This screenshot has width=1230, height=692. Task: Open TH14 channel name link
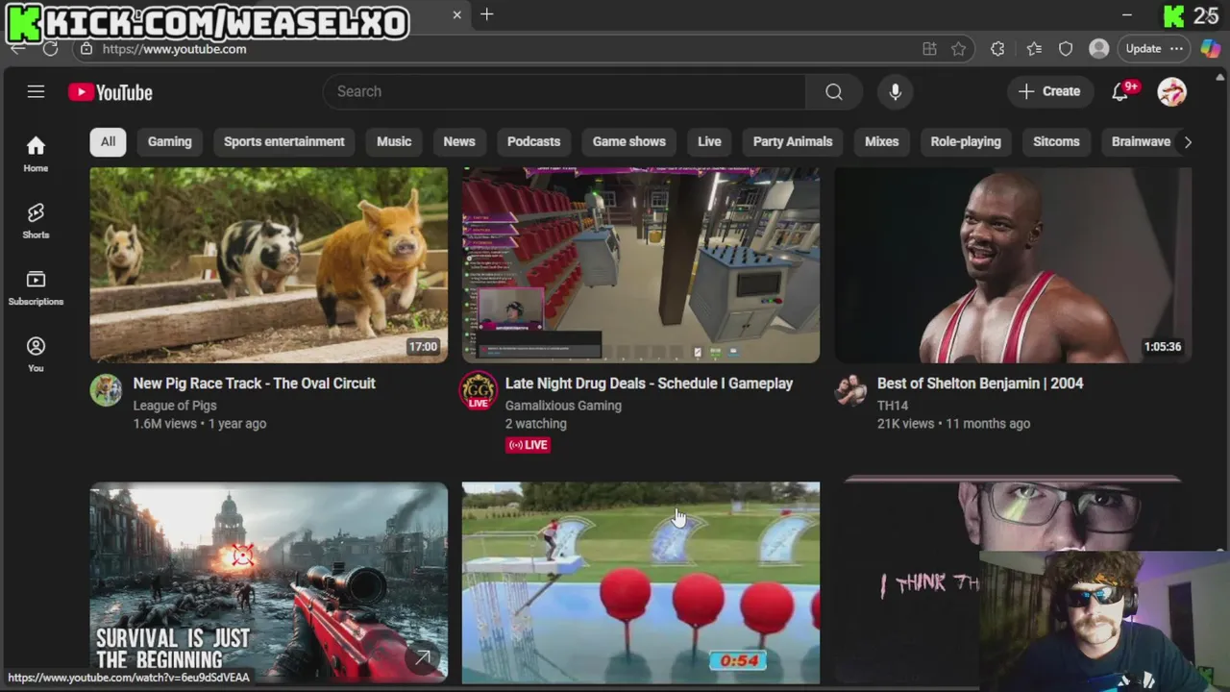(x=893, y=406)
